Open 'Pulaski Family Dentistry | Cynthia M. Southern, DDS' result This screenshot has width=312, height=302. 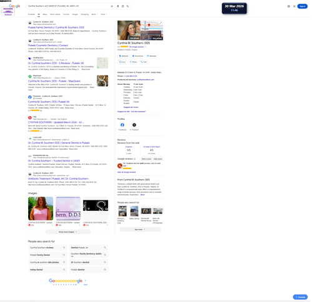tap(56, 27)
